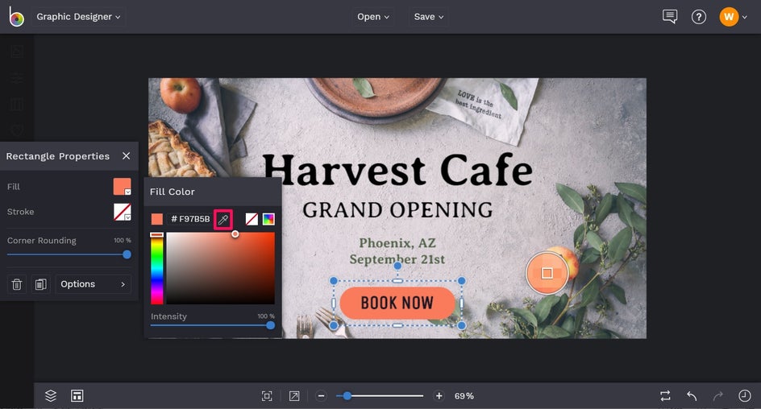Viewport: 761px width, 409px height.
Task: Open the Stroke color swatch
Action: click(123, 212)
